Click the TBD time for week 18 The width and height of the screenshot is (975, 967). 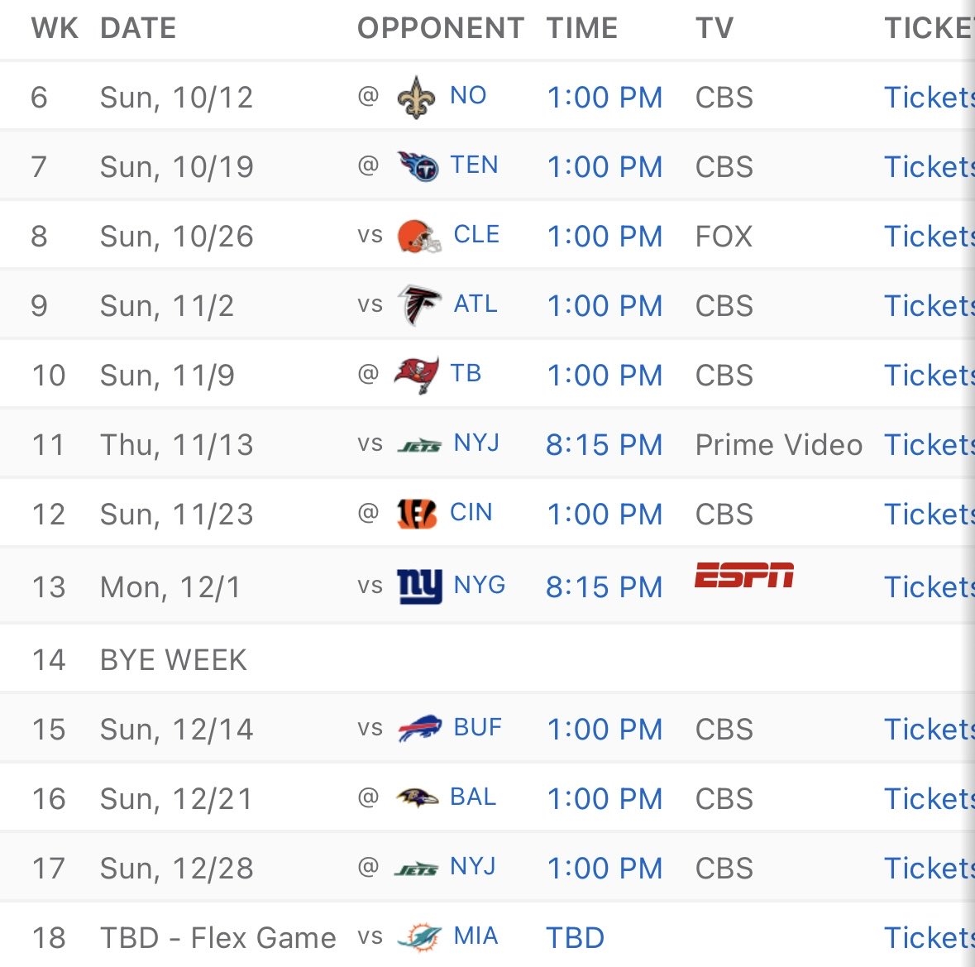[575, 938]
